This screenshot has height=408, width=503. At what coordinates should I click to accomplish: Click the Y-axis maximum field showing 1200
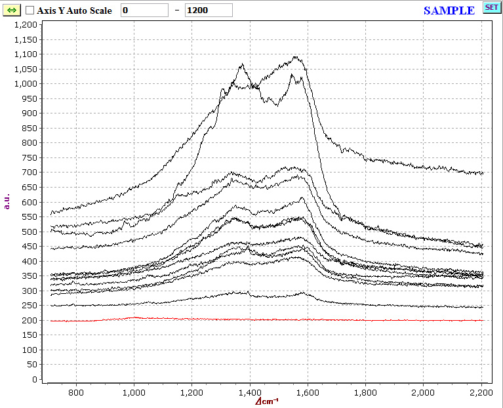(x=209, y=10)
